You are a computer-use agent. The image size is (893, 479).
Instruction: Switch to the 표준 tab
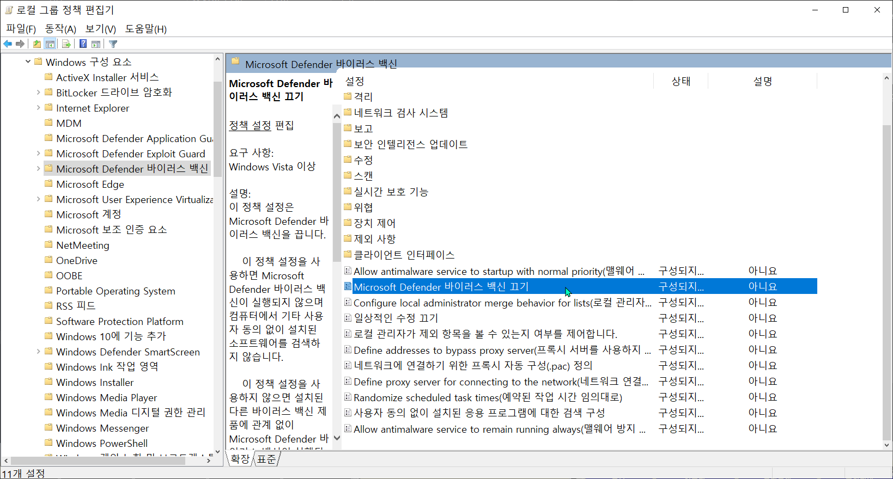click(267, 459)
